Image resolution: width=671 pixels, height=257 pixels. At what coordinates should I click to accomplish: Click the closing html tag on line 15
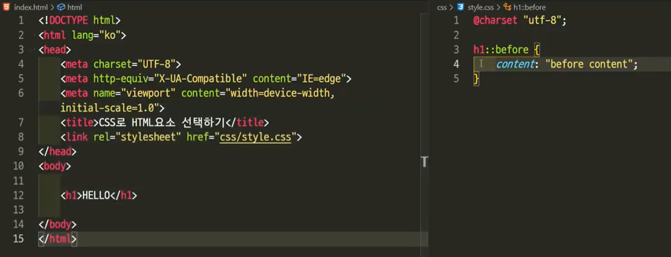pos(58,239)
